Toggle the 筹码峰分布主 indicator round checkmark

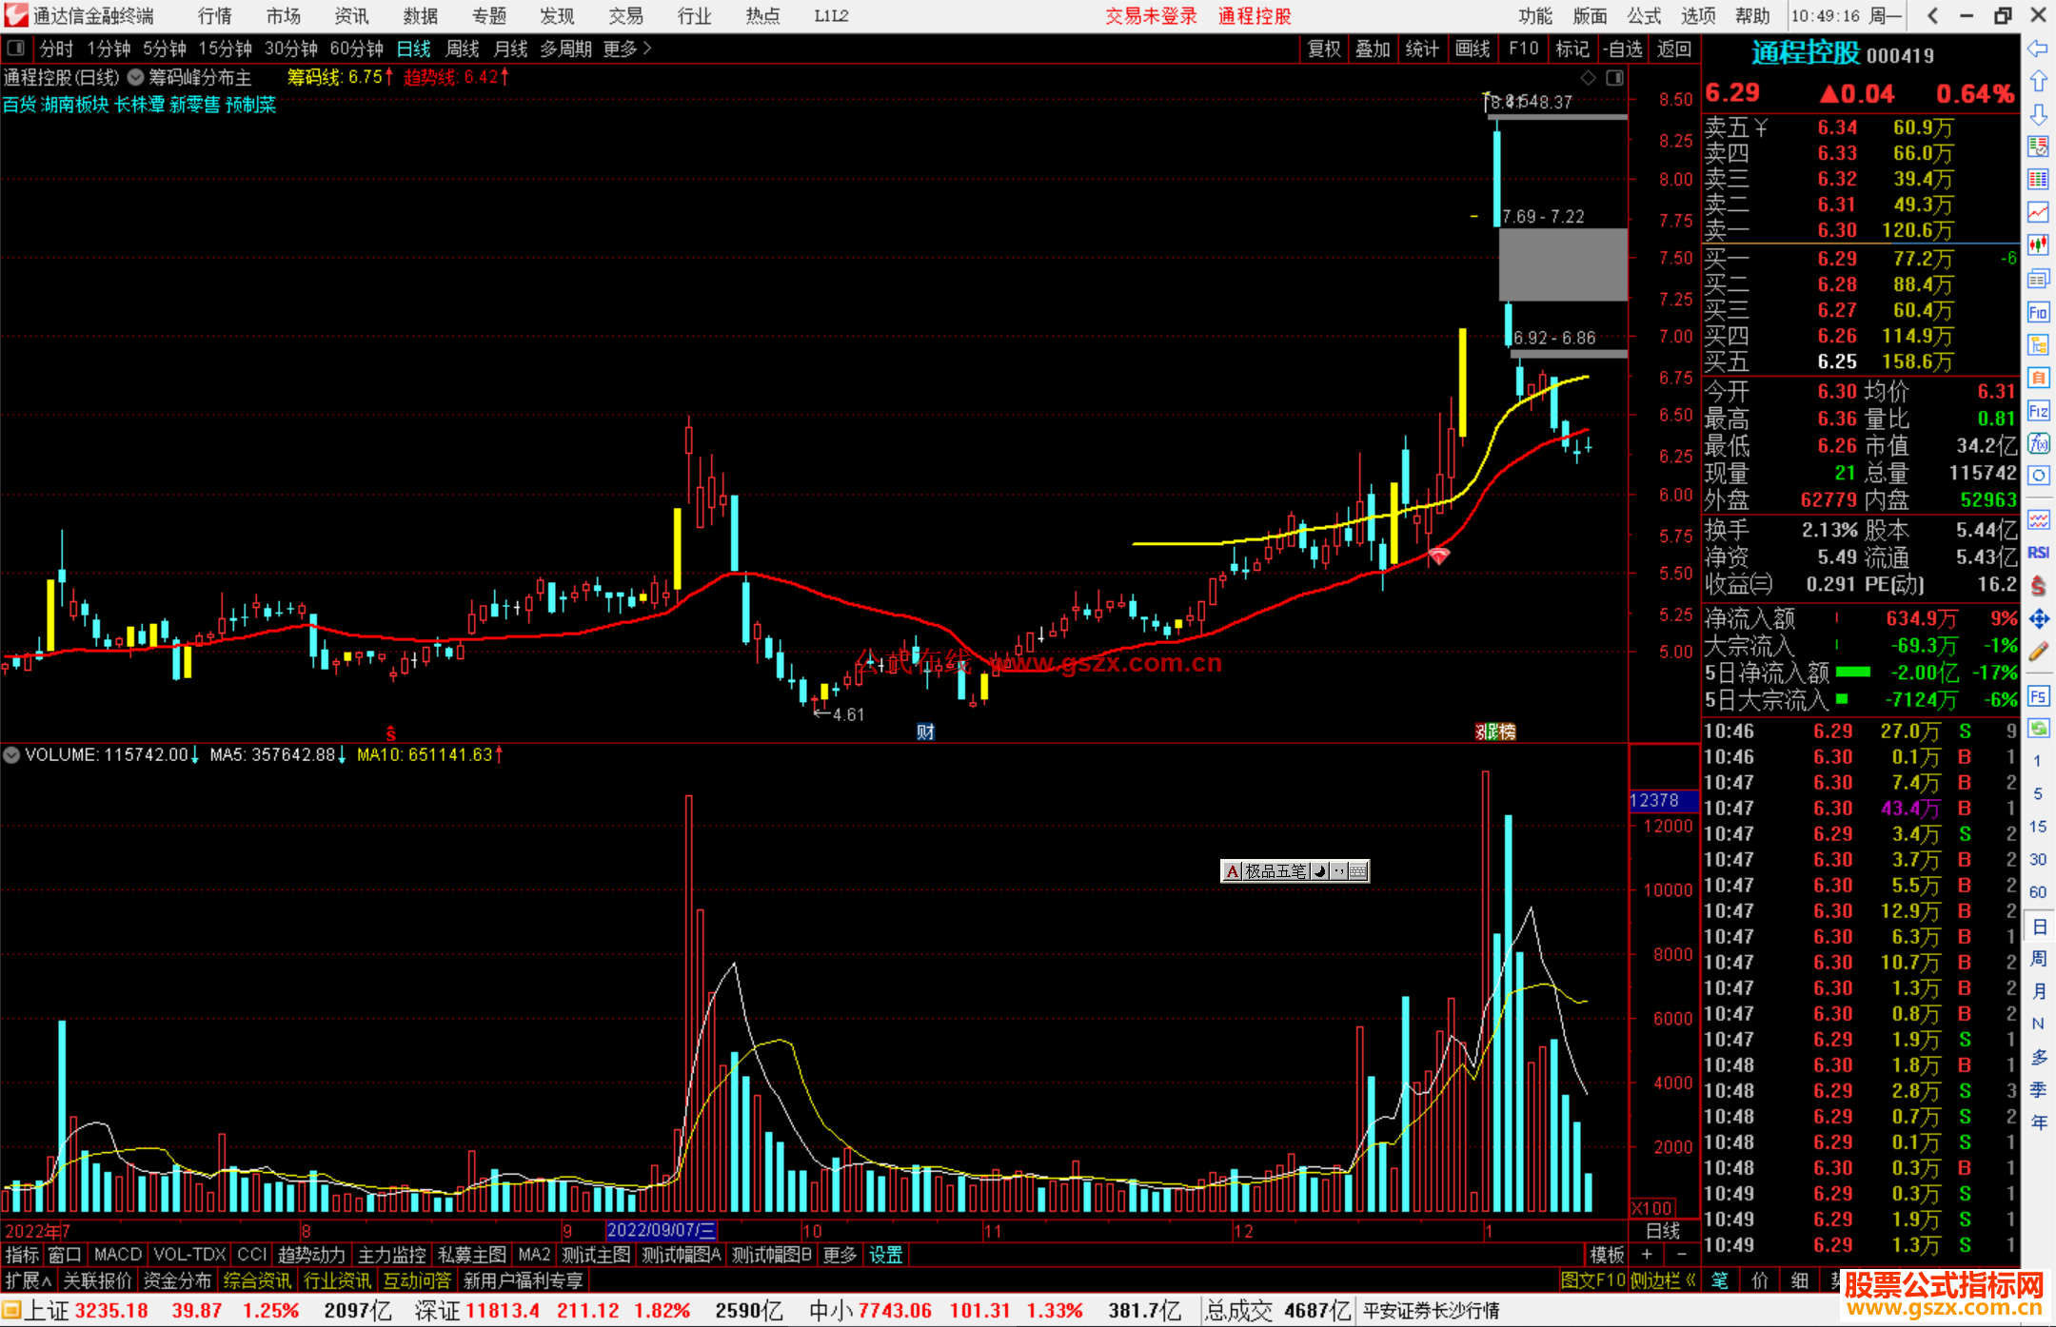pos(136,77)
